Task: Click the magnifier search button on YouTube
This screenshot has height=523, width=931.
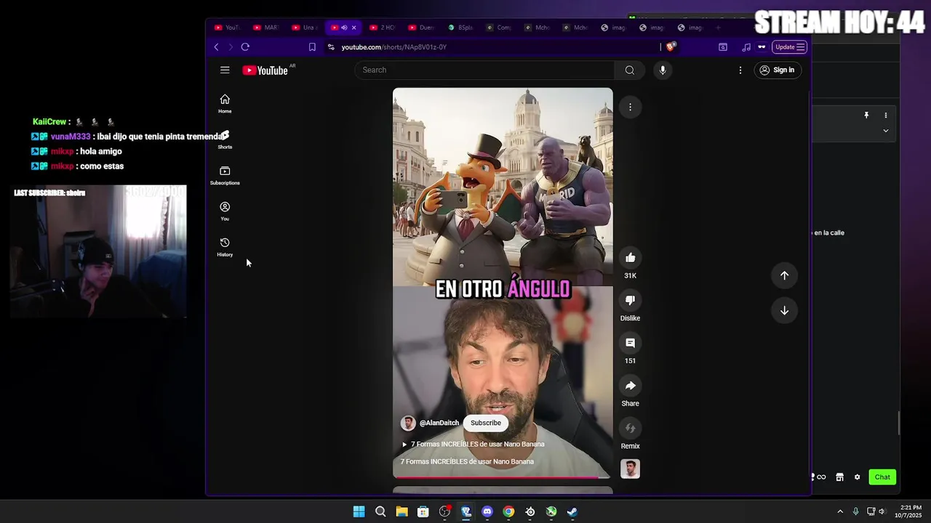Action: coord(630,70)
